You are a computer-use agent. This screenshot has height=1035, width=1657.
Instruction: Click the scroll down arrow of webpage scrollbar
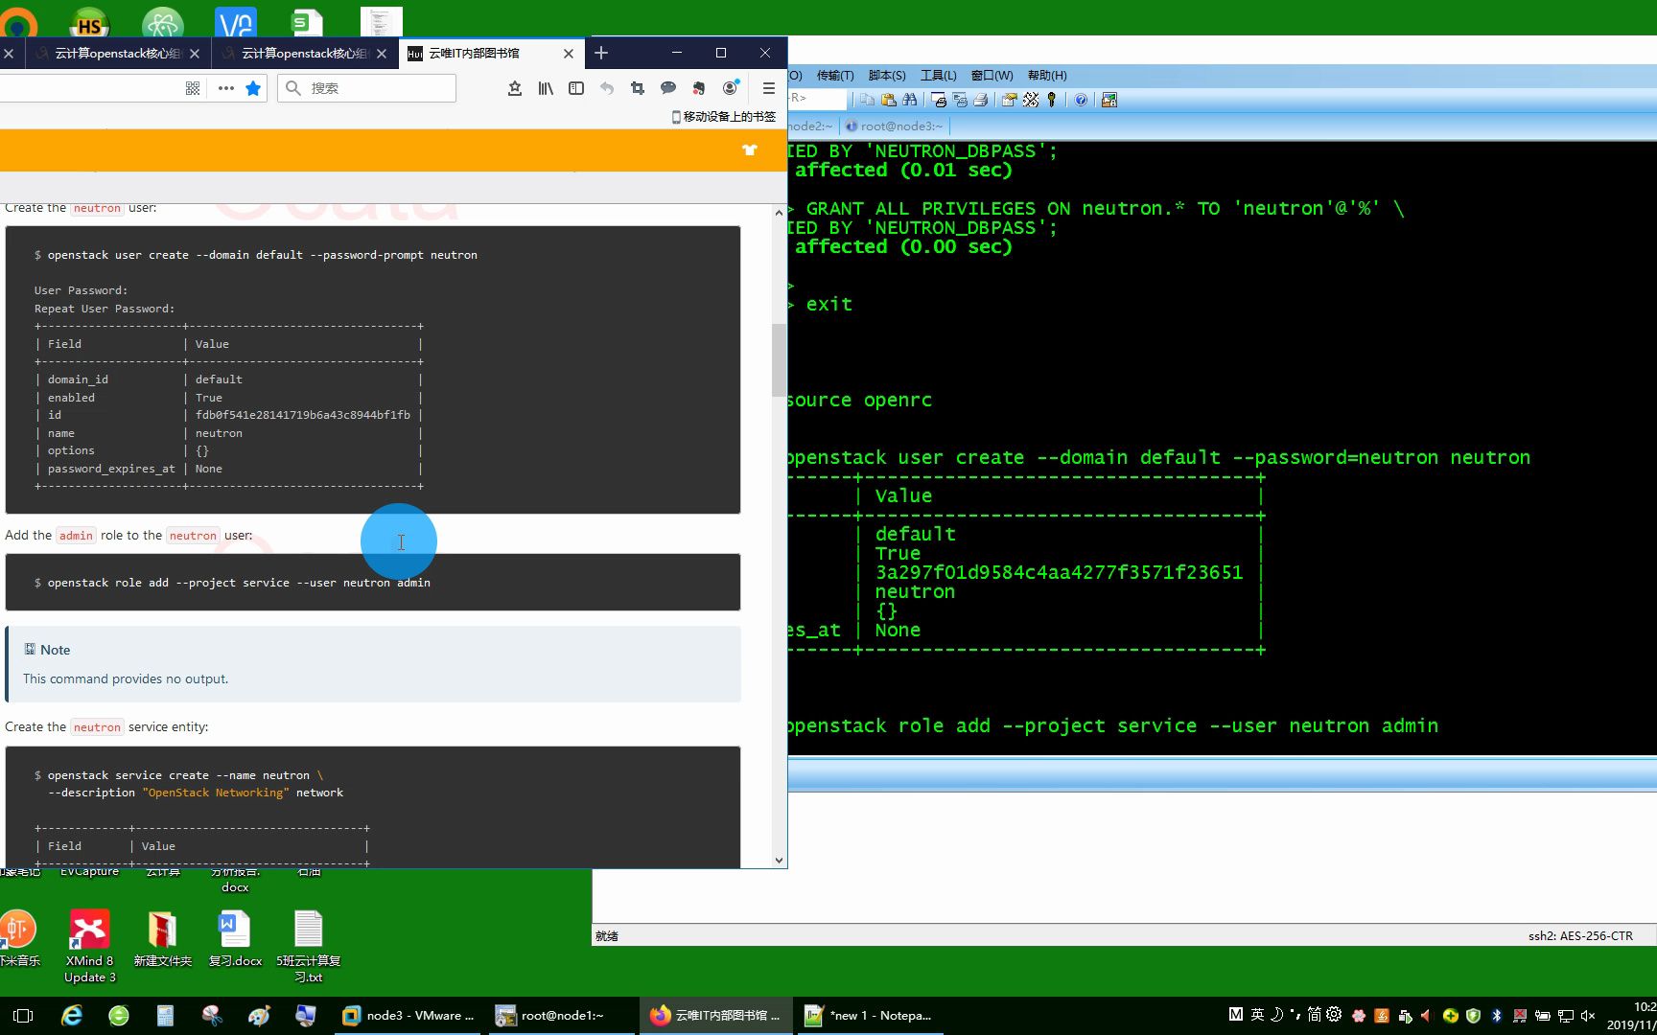[x=779, y=860]
